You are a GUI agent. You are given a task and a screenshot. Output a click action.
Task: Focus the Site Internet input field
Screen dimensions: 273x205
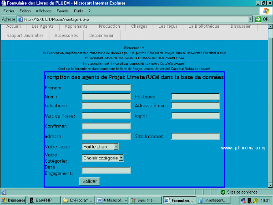pyautogui.click(x=196, y=136)
